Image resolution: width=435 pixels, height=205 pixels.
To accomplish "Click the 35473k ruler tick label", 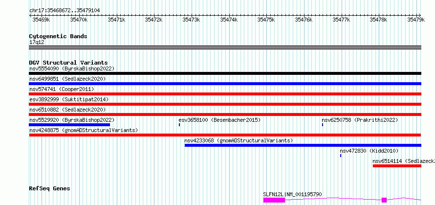I will [x=191, y=20].
